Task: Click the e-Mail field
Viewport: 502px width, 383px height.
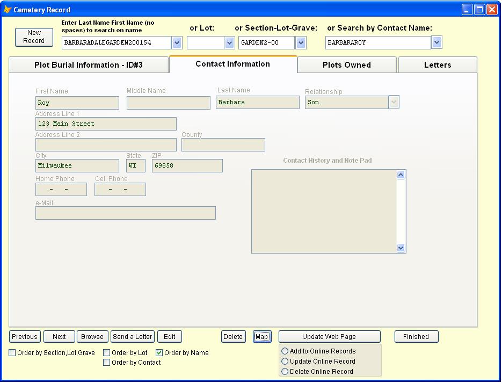Action: click(126, 213)
